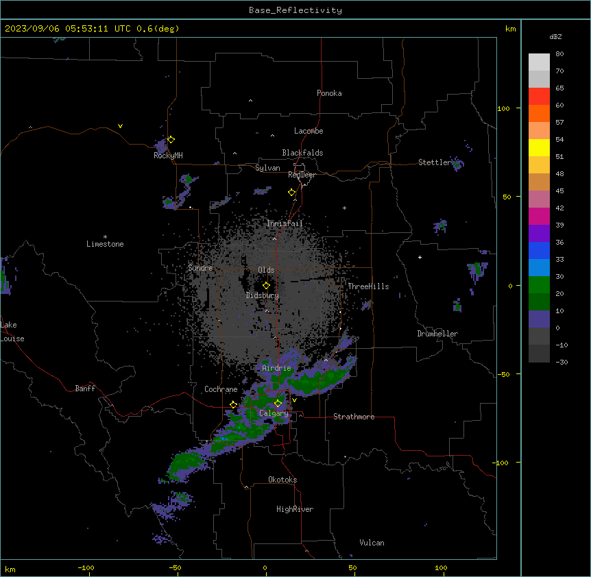Screen dimensions: 591x577
Task: Click the -100 tick on the bottom axis
Action: (x=86, y=567)
